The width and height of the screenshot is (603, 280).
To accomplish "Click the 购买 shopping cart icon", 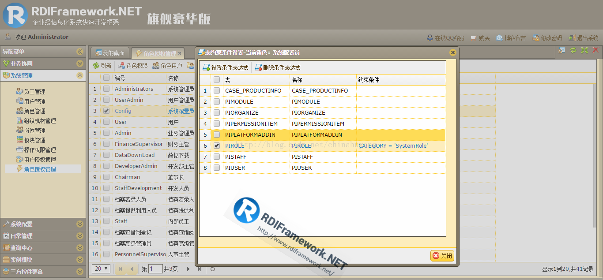I will click(x=474, y=38).
